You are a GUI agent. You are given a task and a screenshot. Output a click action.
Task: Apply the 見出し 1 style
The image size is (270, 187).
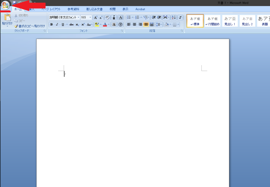click(230, 21)
